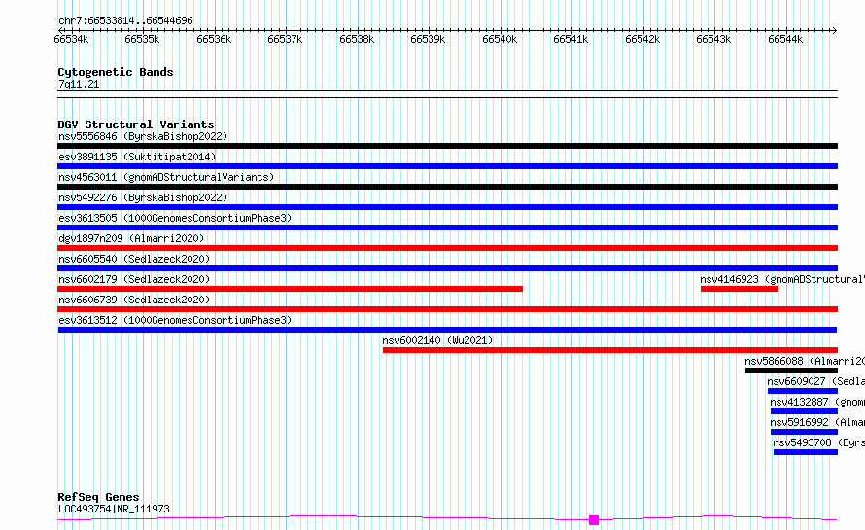The height and width of the screenshot is (530, 865).
Task: Click the black bar under nsv4563011
Action: tap(447, 187)
